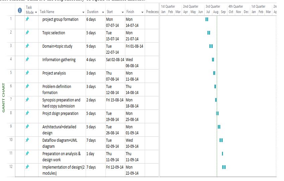Click the '1 day' duration cell
284x181 pixels.
[90, 154]
